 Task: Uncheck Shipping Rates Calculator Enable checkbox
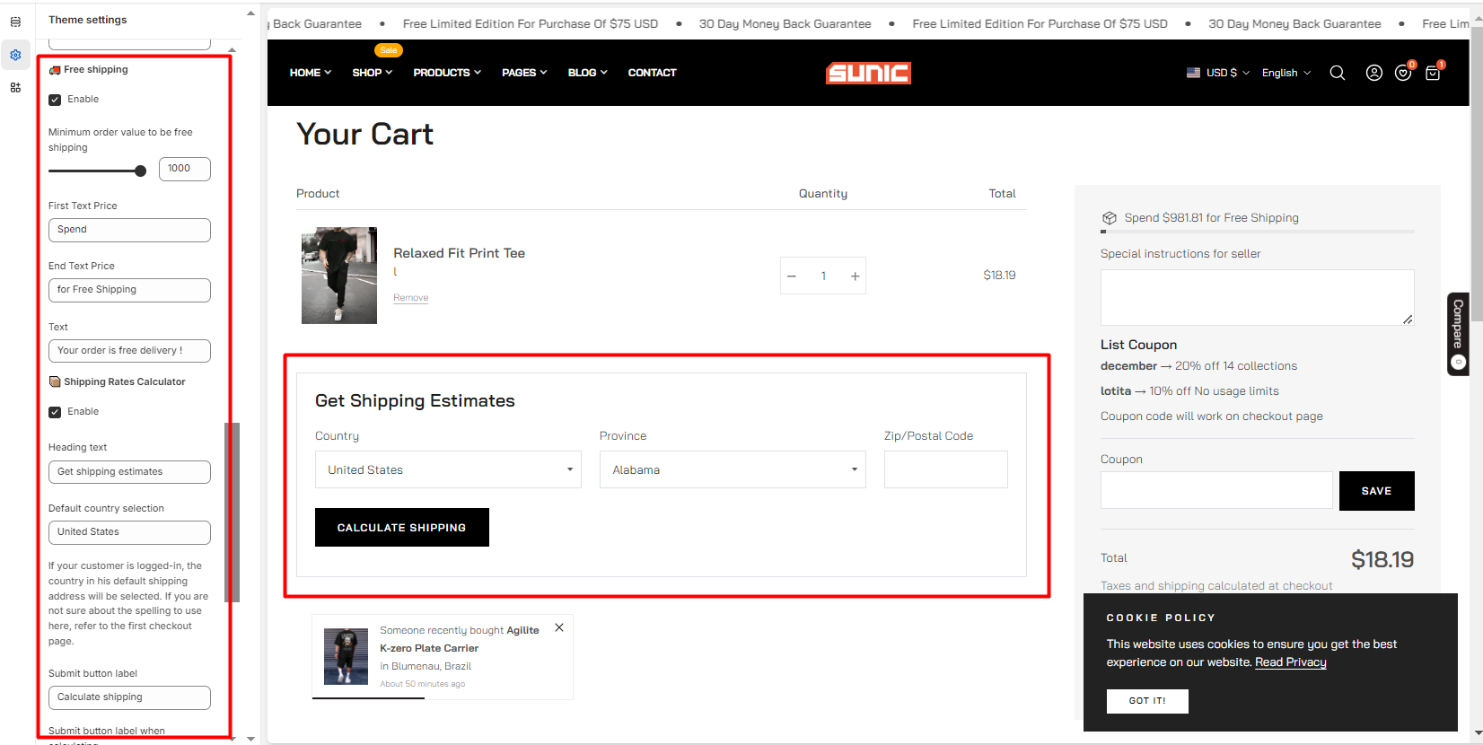pos(55,412)
